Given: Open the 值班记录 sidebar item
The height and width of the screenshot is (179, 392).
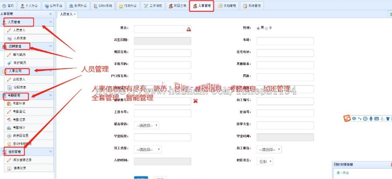Looking at the screenshot, I should tap(29, 168).
